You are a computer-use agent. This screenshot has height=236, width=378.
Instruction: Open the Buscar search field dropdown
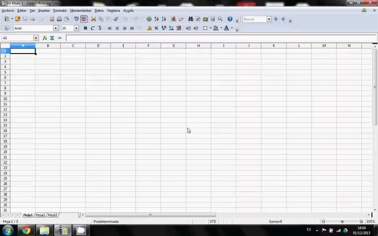(x=269, y=19)
